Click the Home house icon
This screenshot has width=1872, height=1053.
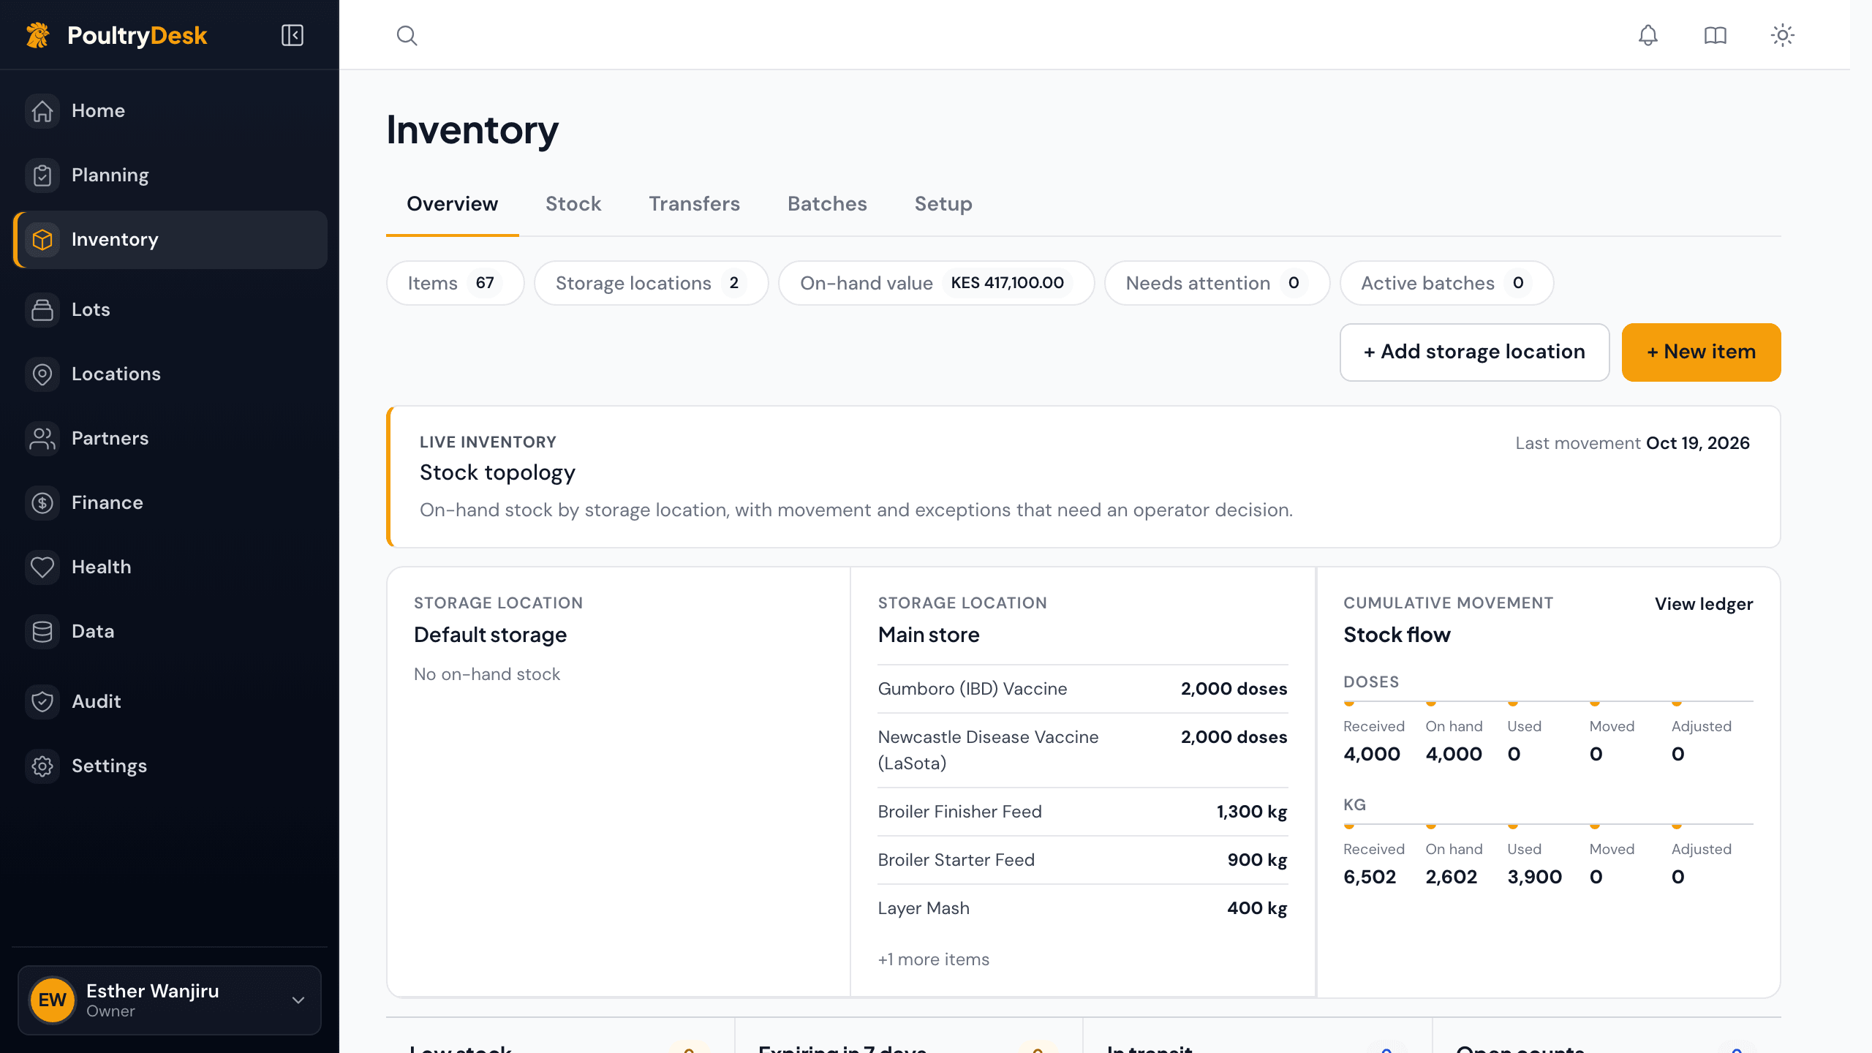click(x=42, y=111)
